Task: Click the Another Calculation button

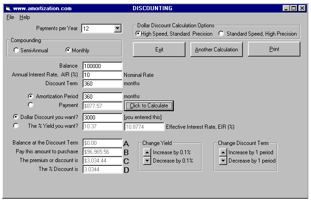Action: point(216,50)
